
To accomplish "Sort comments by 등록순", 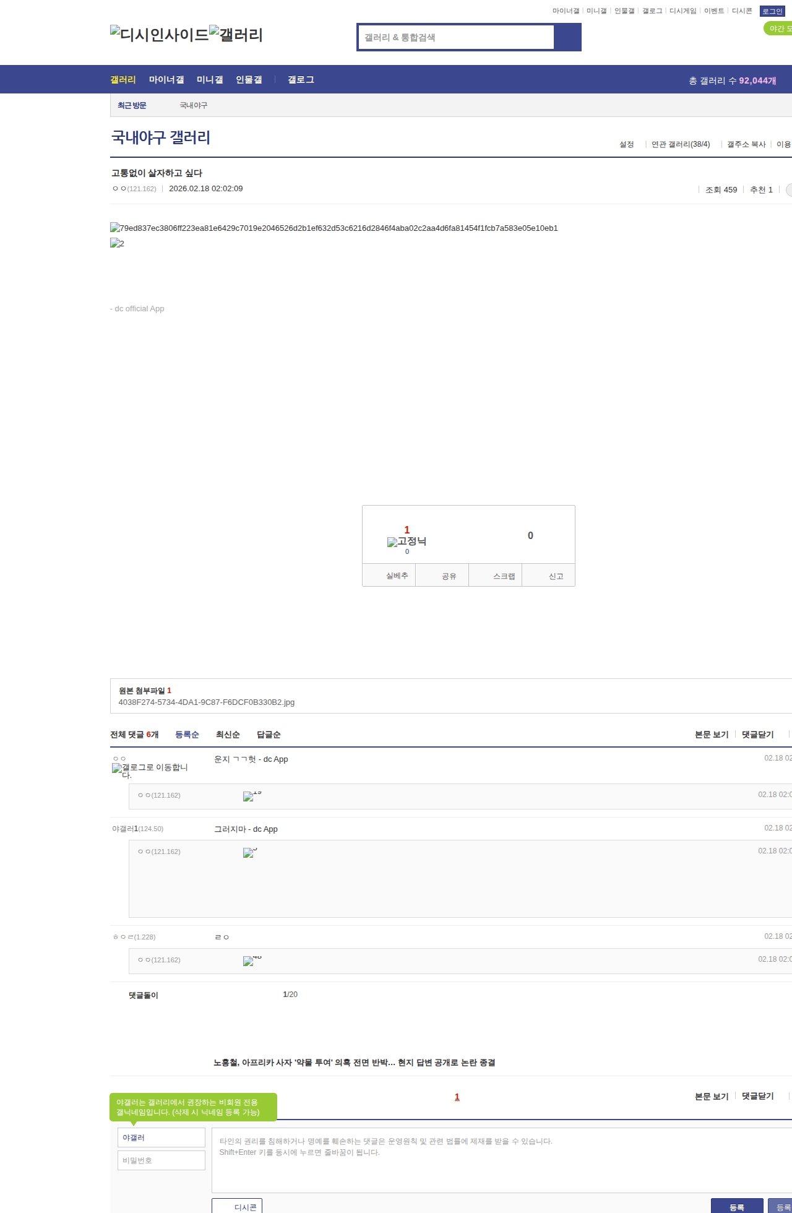I will tap(187, 735).
